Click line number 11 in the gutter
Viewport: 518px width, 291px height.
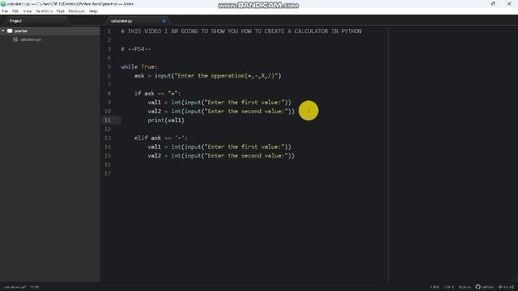pyautogui.click(x=108, y=120)
